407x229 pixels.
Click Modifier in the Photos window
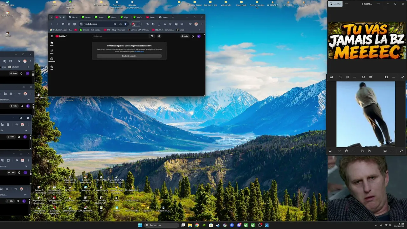click(x=335, y=4)
